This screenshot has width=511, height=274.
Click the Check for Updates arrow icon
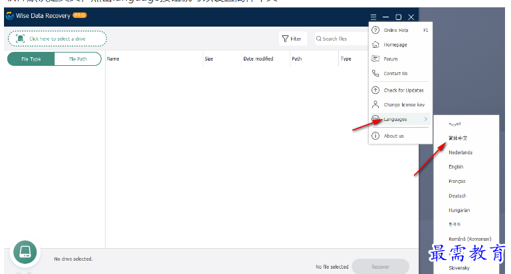[x=375, y=90]
